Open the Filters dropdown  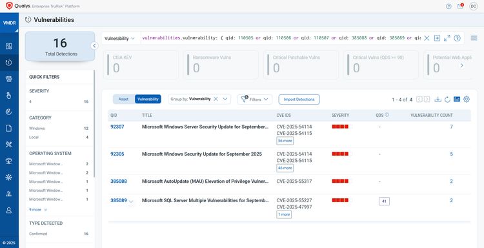(255, 99)
